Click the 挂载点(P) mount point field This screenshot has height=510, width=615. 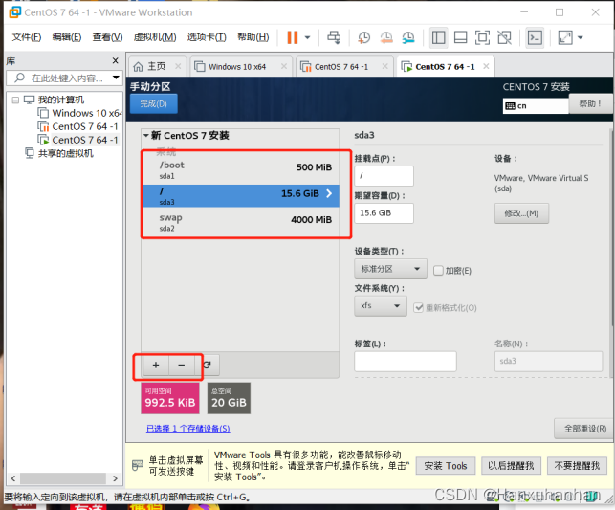[x=384, y=176]
